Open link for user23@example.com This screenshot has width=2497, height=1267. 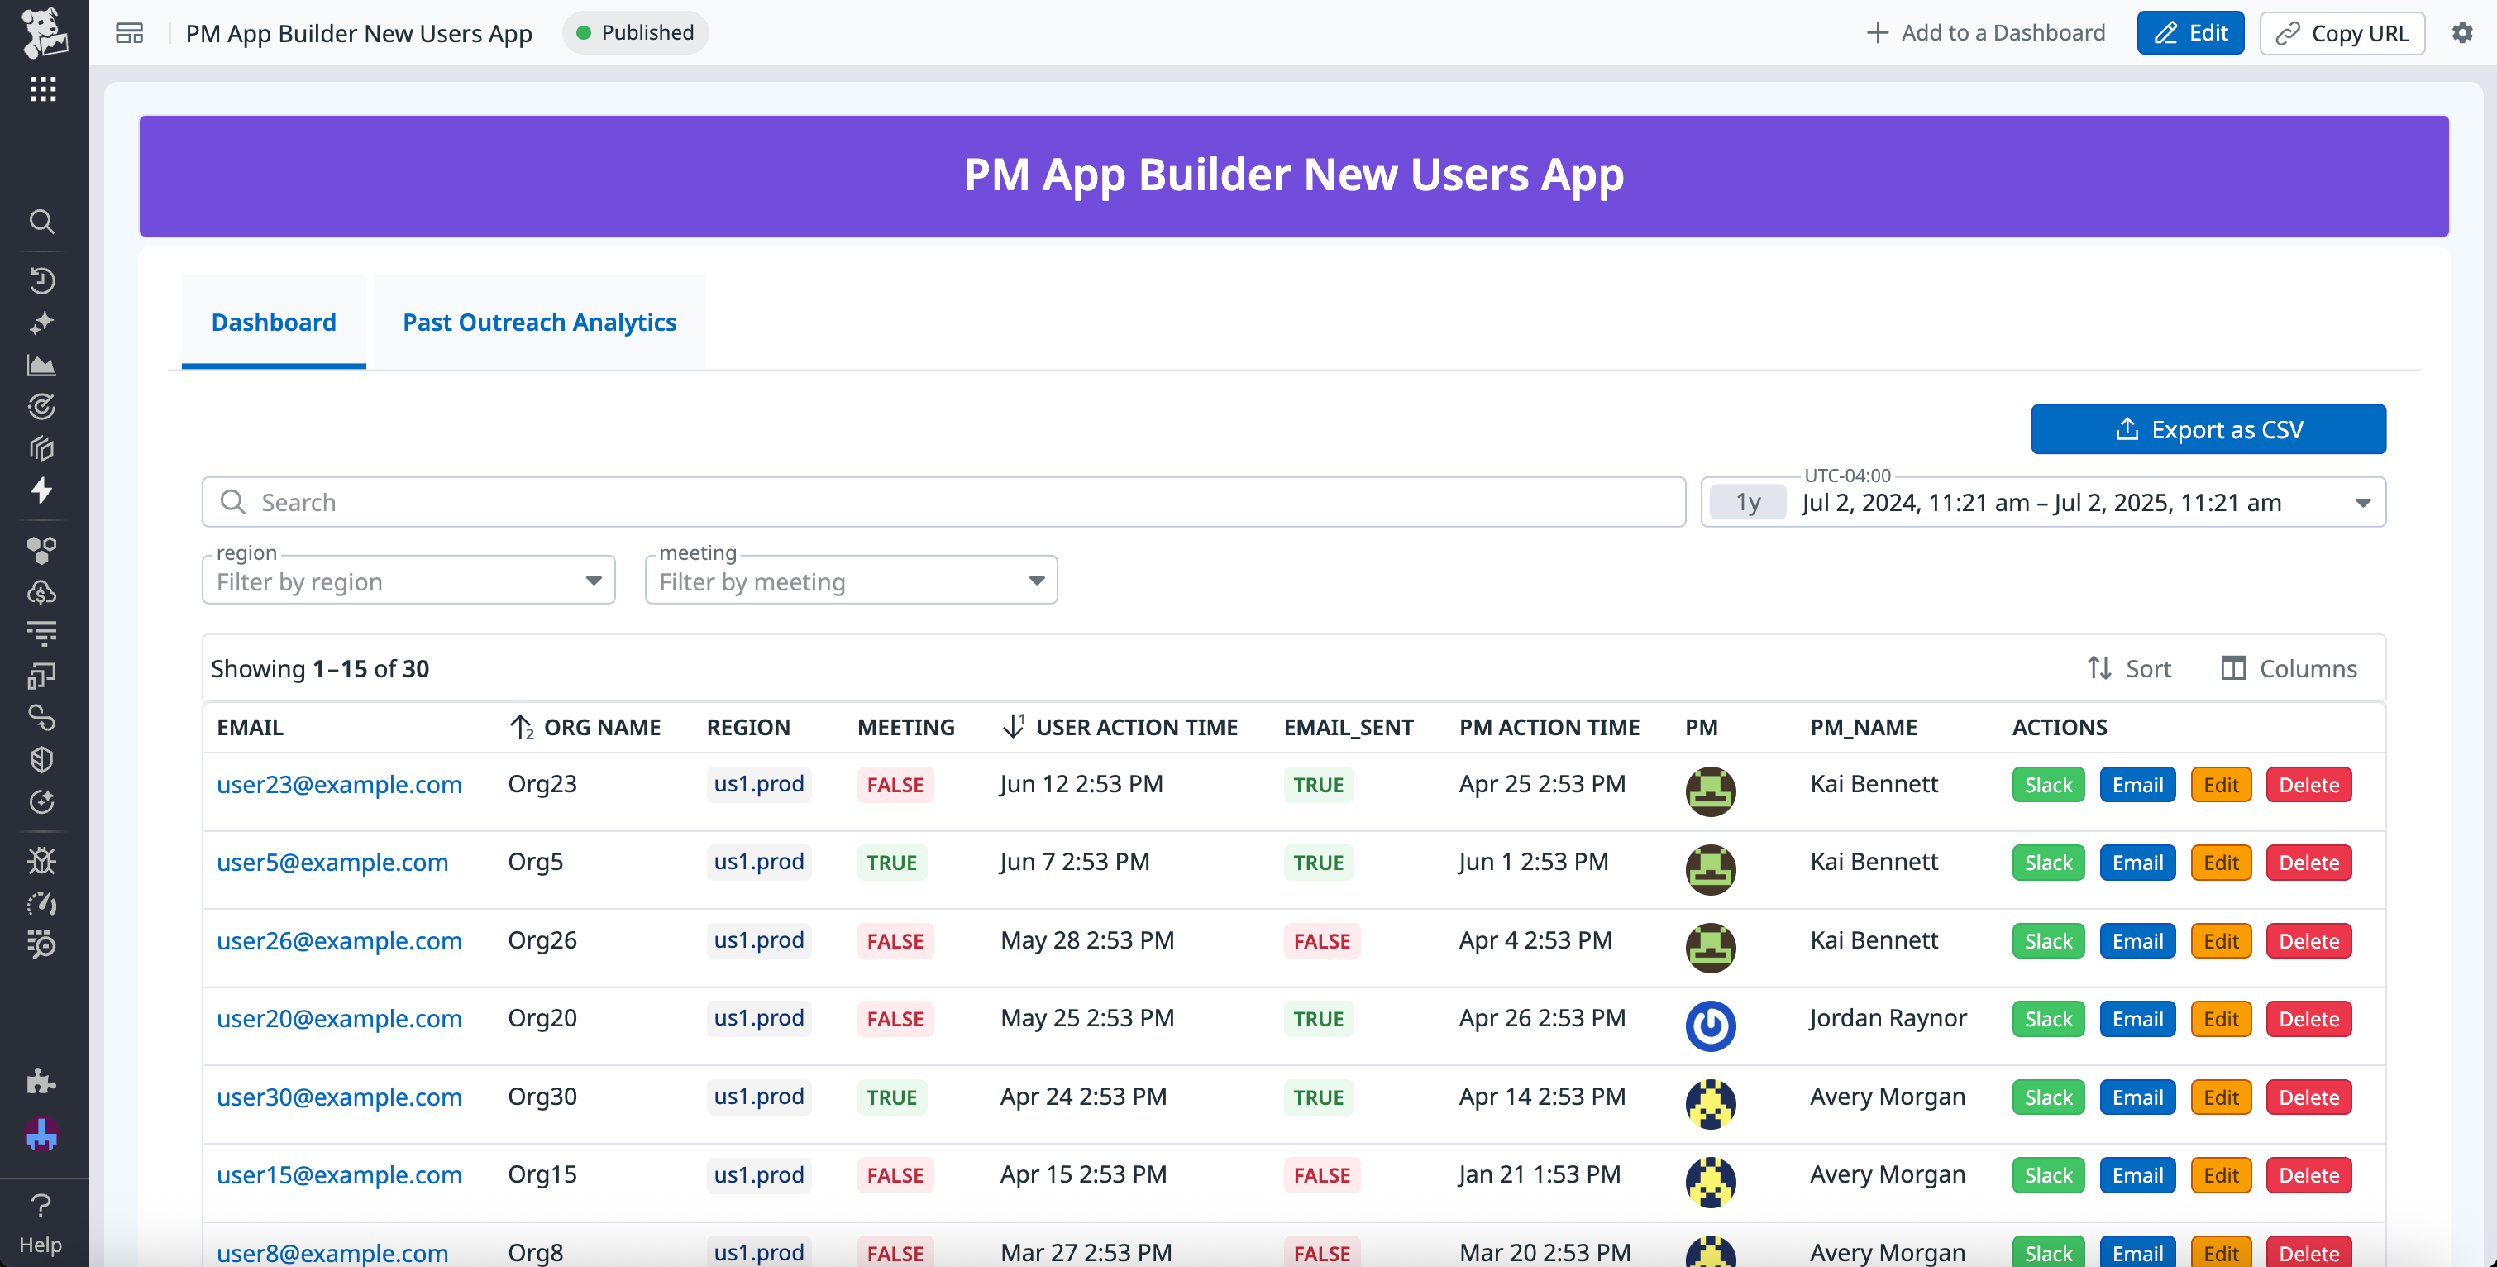click(339, 784)
